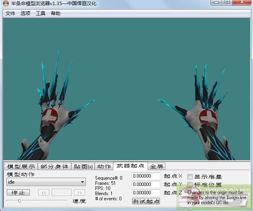Switch to the 部分身体 tab

(x=54, y=167)
